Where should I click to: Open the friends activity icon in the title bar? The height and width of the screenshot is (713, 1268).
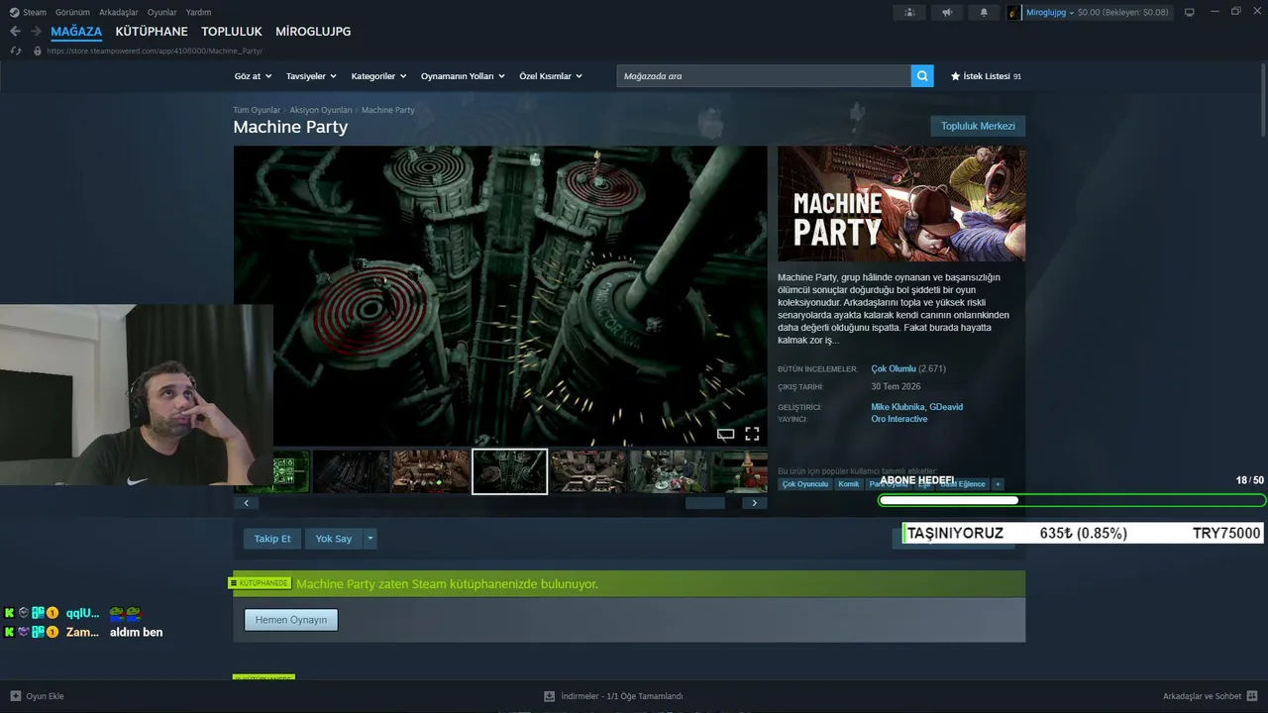(x=909, y=12)
